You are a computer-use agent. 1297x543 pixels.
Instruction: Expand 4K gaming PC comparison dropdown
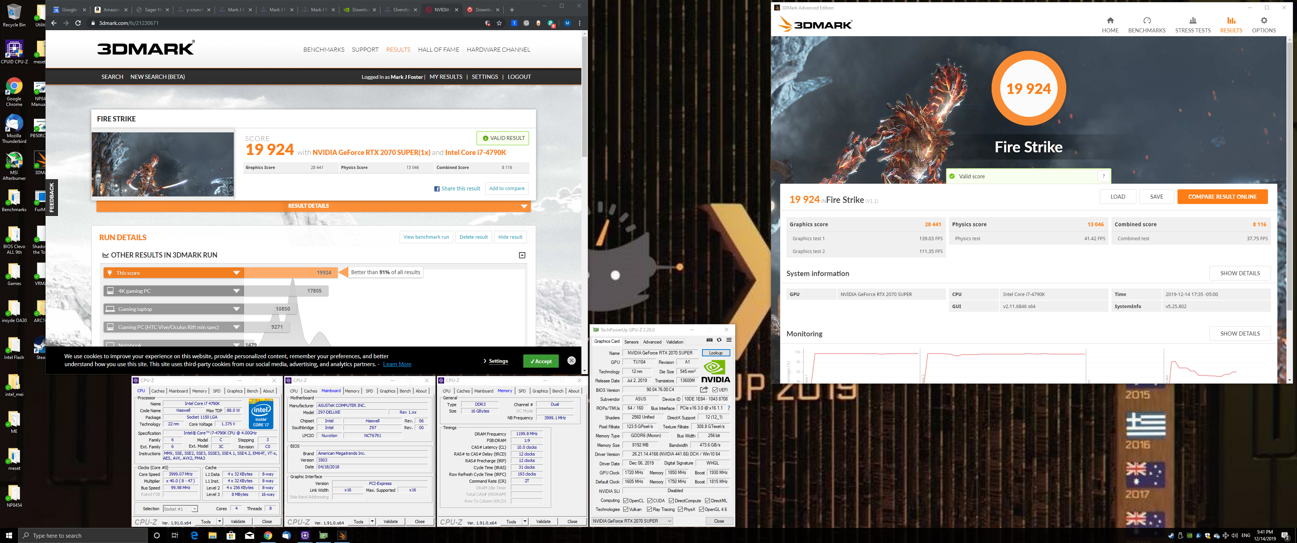tap(236, 291)
